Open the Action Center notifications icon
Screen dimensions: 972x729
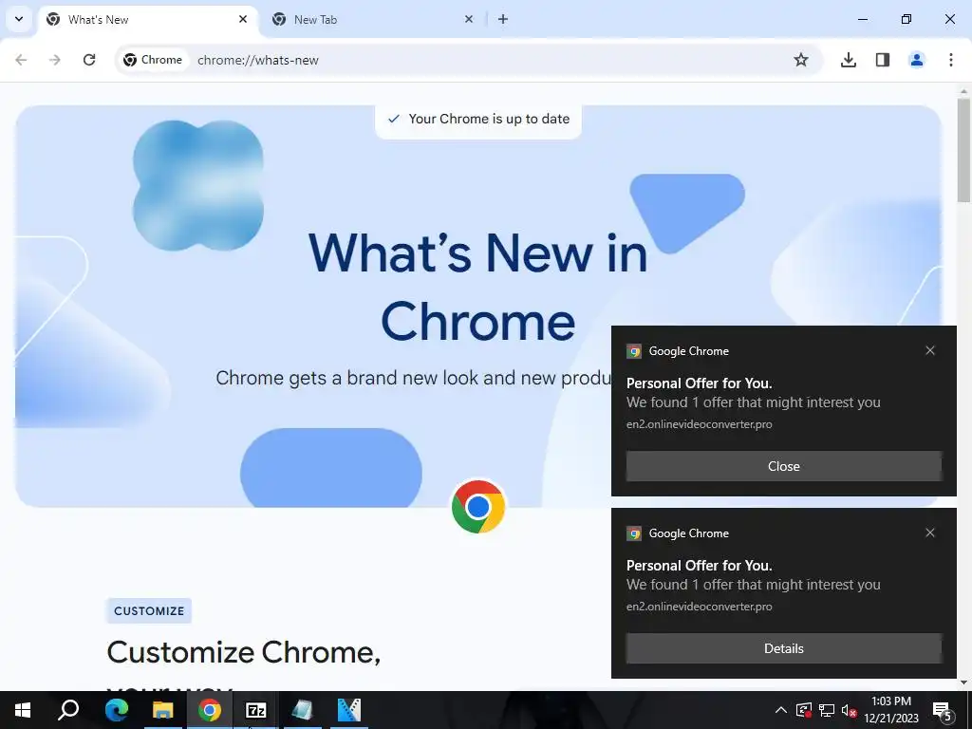click(943, 710)
